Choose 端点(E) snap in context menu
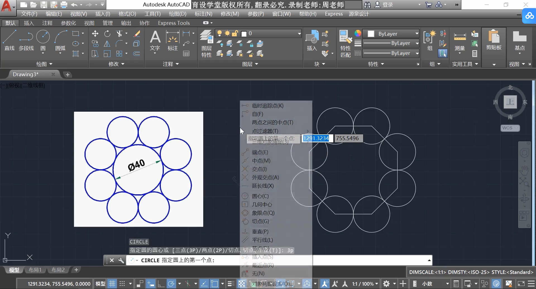The image size is (536, 289). [x=260, y=152]
